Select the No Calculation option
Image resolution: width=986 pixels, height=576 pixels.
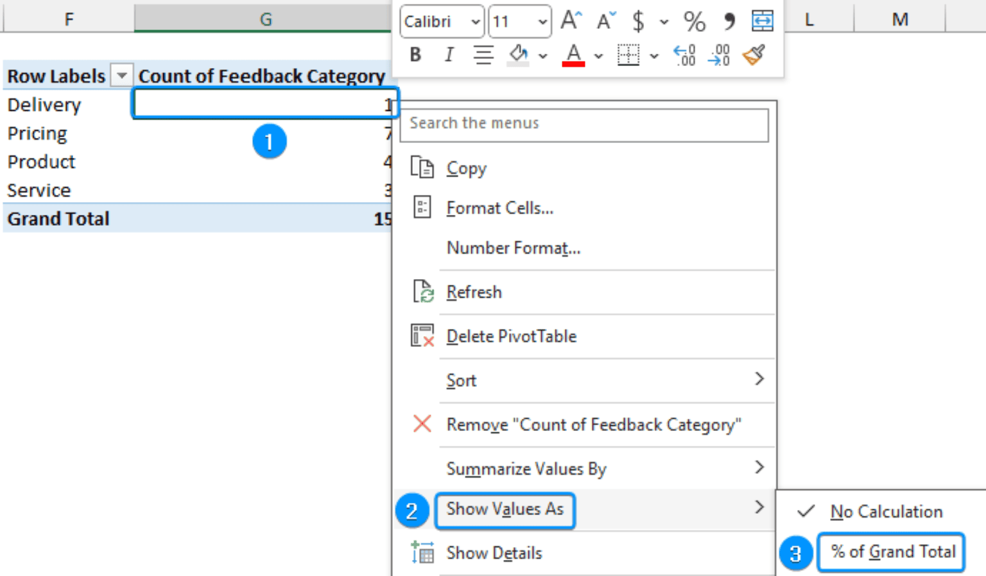pos(886,511)
